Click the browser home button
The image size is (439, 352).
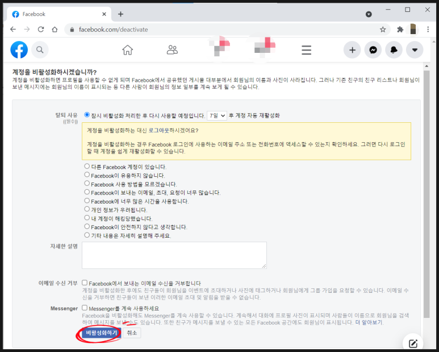(55, 30)
